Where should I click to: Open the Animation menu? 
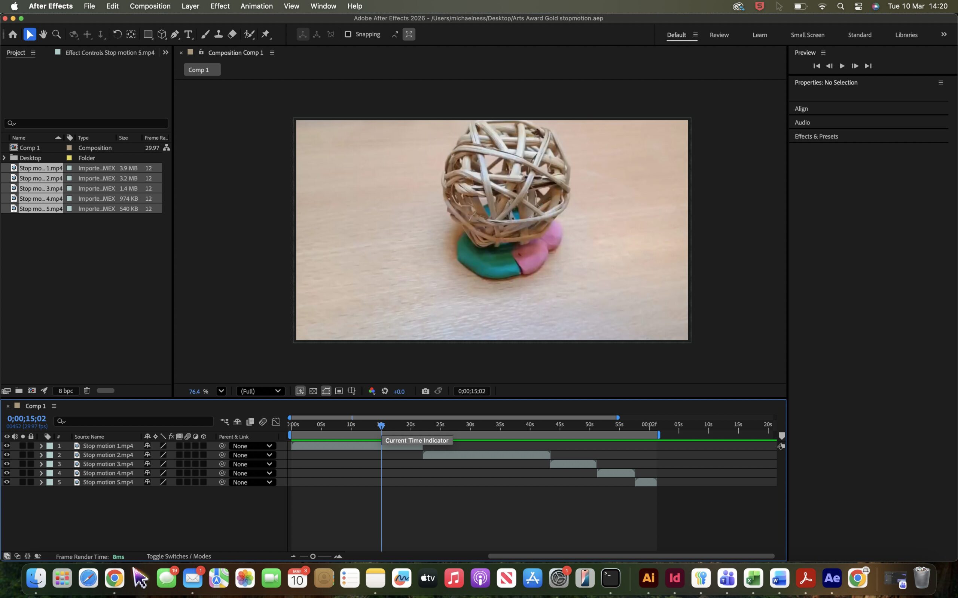[256, 6]
